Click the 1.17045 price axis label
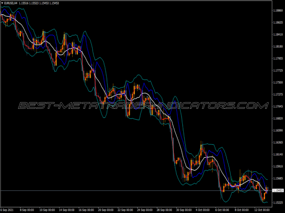The height and width of the screenshot is (213, 285). click(x=278, y=106)
